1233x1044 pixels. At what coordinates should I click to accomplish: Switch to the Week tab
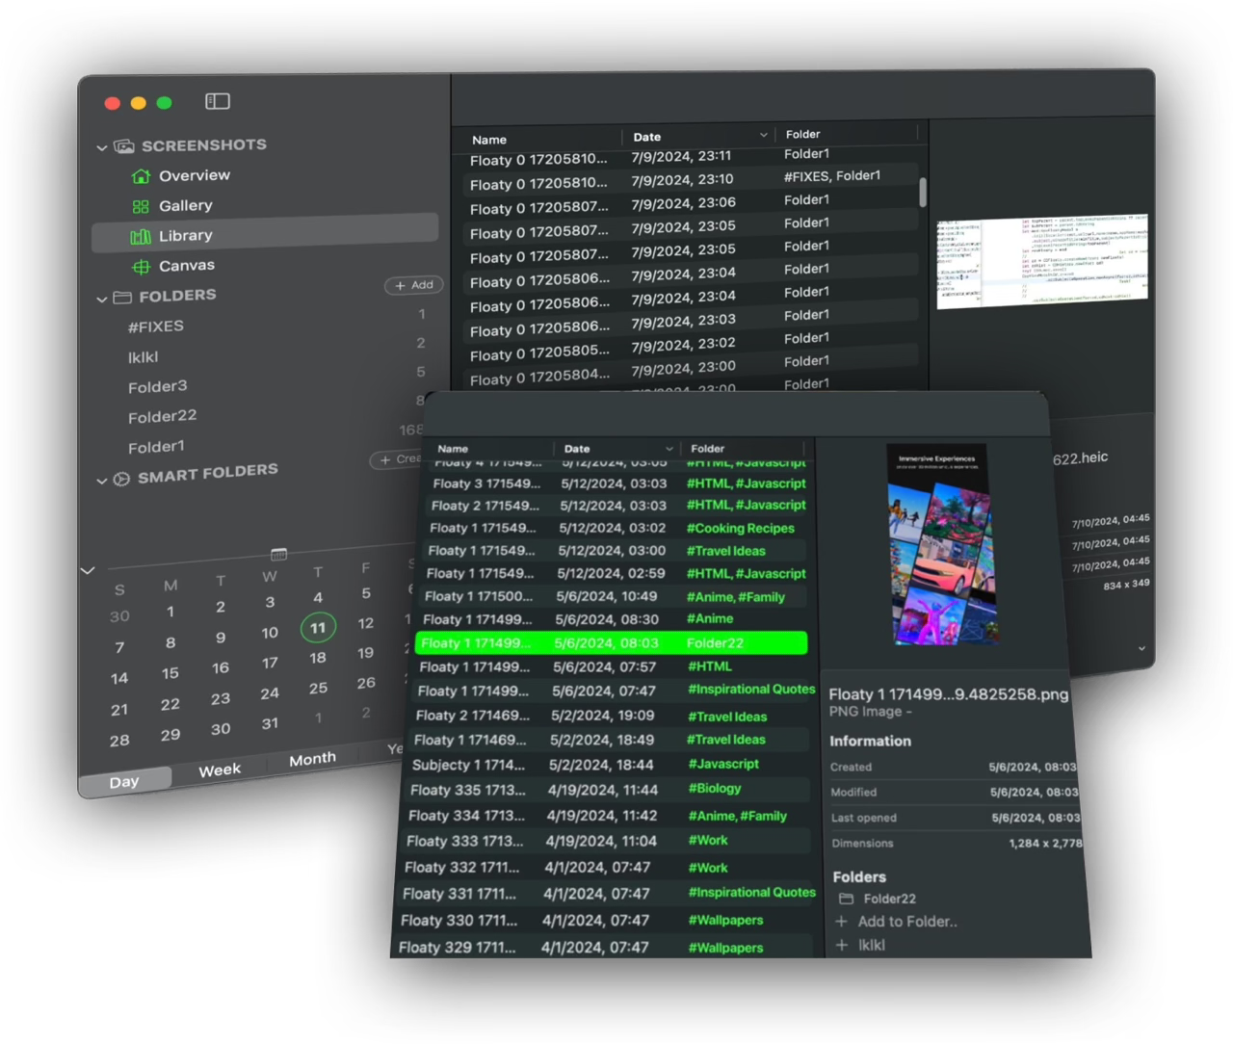220,770
